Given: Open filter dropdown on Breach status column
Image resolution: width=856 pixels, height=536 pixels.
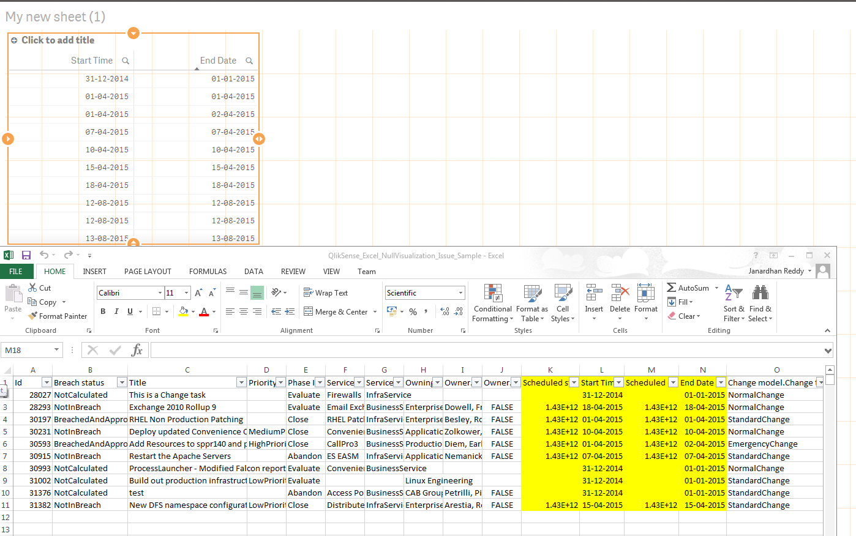Looking at the screenshot, I should click(x=121, y=382).
